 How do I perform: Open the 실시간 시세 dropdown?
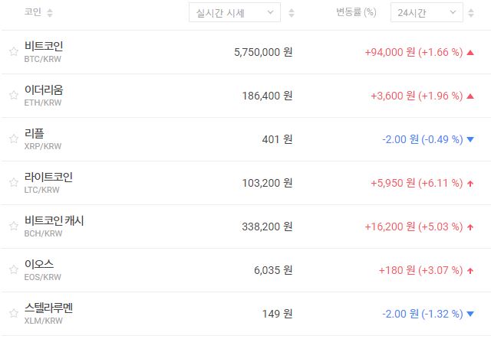(x=234, y=13)
